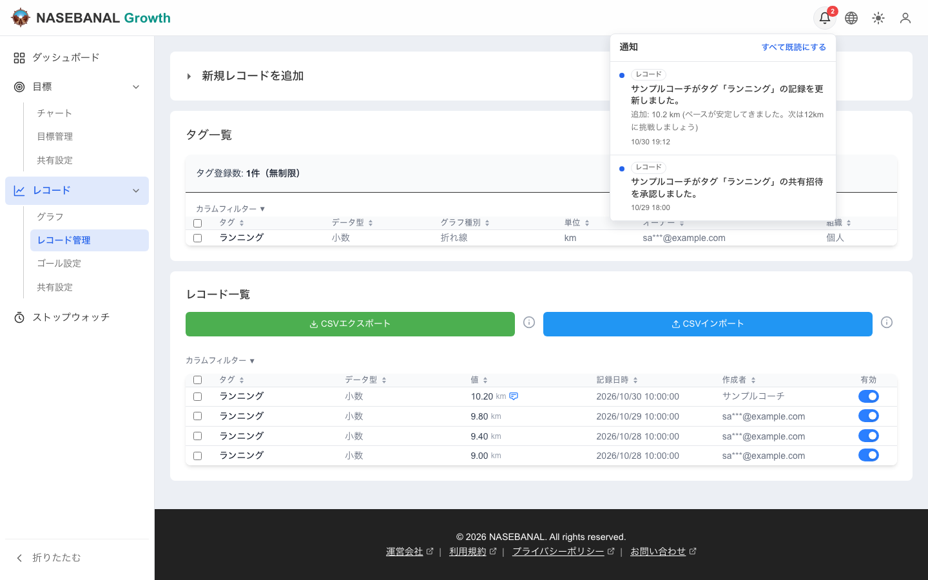Image resolution: width=928 pixels, height=580 pixels.
Task: Go to ダッシュボード in the sidebar
Action: click(77, 58)
